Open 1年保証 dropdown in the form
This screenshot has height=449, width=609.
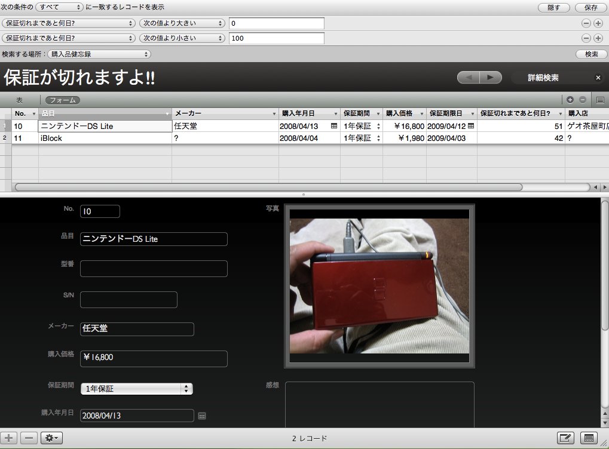[x=137, y=389]
